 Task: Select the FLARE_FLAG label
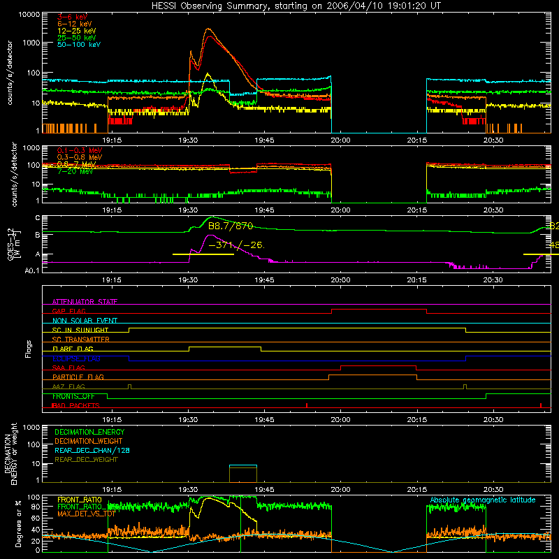point(73,349)
